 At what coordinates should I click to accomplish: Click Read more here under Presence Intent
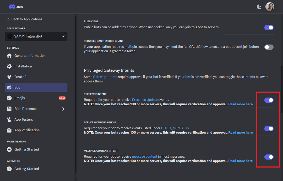pos(240,104)
